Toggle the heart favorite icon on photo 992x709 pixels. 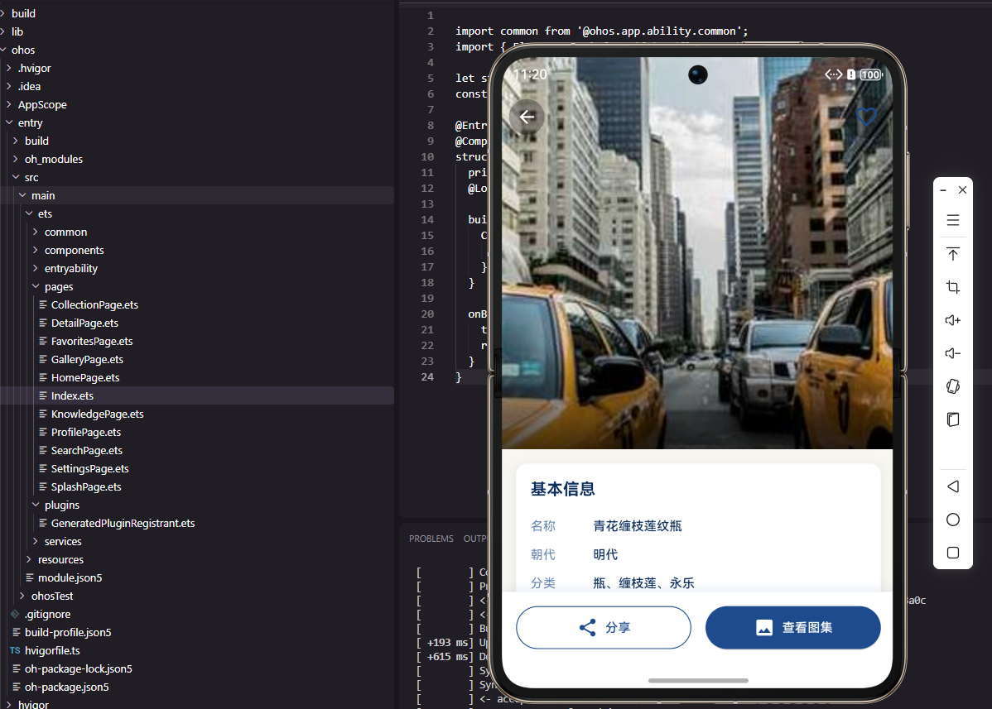(866, 117)
